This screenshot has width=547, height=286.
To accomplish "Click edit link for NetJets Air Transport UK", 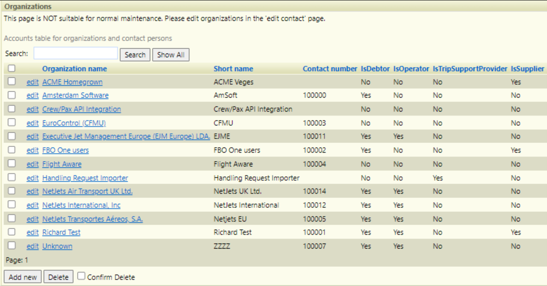I will pyautogui.click(x=33, y=192).
